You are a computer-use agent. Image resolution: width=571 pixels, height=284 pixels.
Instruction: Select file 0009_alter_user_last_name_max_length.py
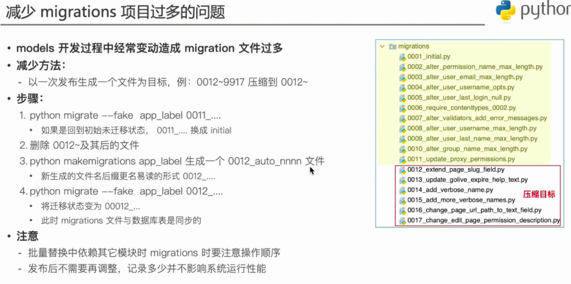pos(472,139)
